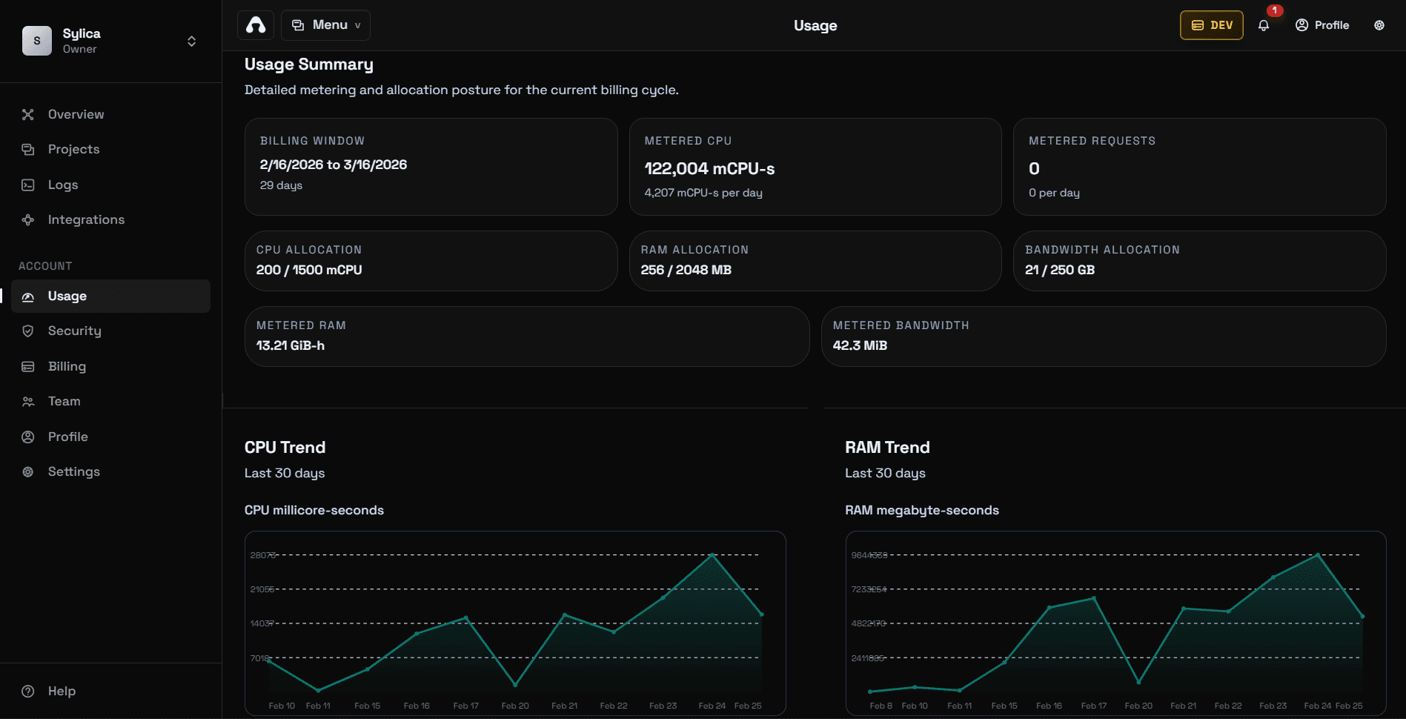Click the Usage cloud icon in the sidebar

[27, 296]
